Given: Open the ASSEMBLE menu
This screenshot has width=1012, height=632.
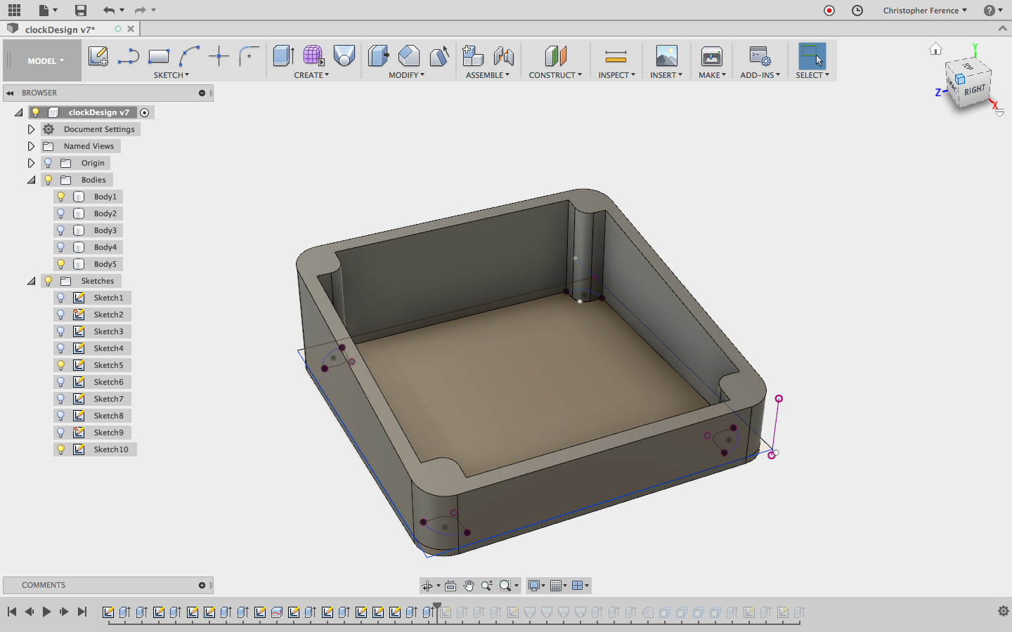Looking at the screenshot, I should [488, 75].
